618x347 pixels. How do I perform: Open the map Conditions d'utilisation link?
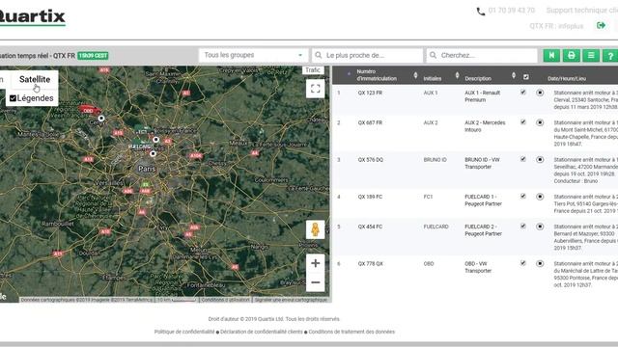point(225,300)
